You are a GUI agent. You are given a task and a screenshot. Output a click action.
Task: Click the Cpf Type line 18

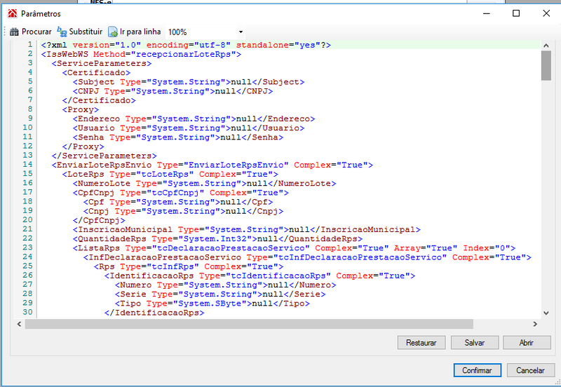coord(178,202)
